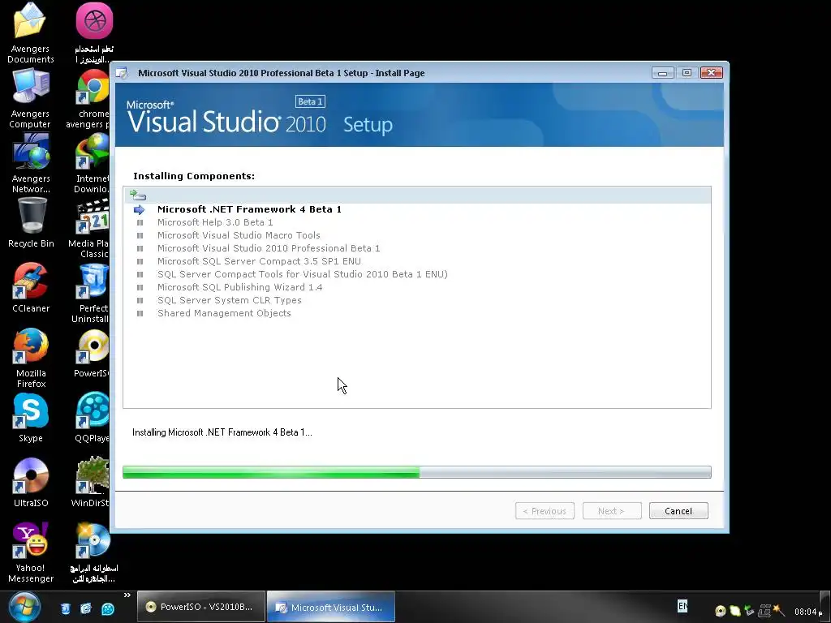This screenshot has height=623, width=831.
Task: Minimize the Visual Studio Setup window
Action: [662, 72]
